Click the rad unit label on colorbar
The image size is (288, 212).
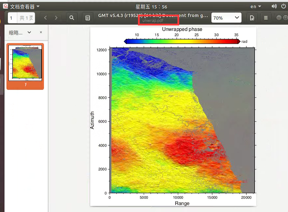244,42
